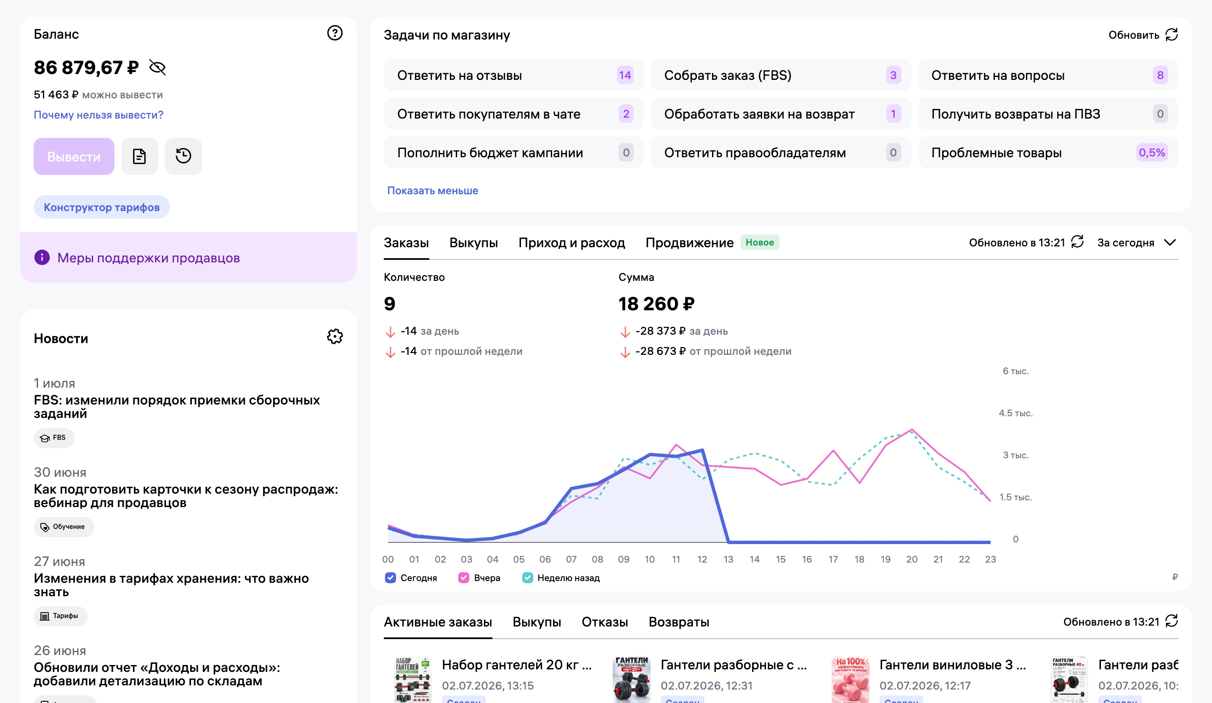Image resolution: width=1212 pixels, height=703 pixels.
Task: Click the refresh icon next to Обновить
Action: pyautogui.click(x=1172, y=34)
